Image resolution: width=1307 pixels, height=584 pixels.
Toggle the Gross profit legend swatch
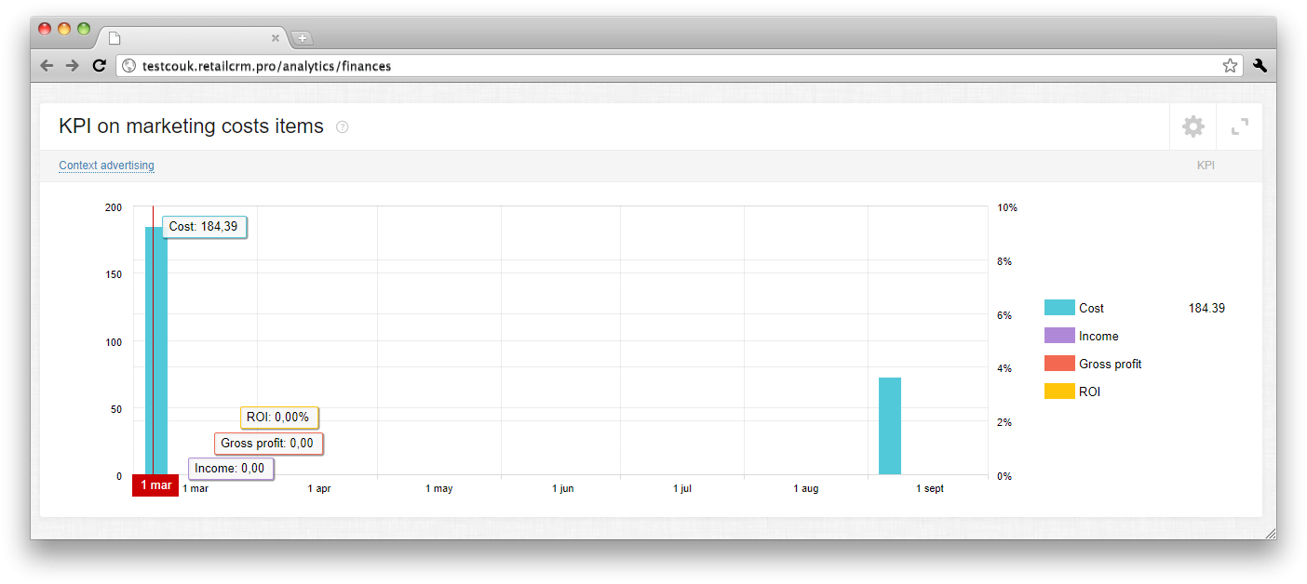point(1059,364)
